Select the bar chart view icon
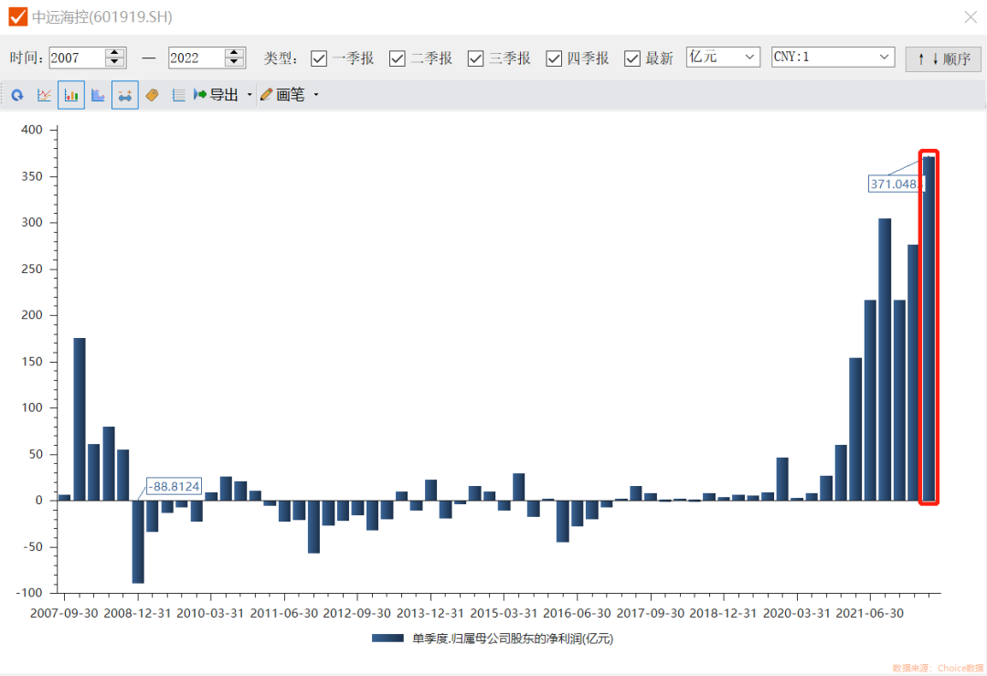987x676 pixels. point(71,95)
